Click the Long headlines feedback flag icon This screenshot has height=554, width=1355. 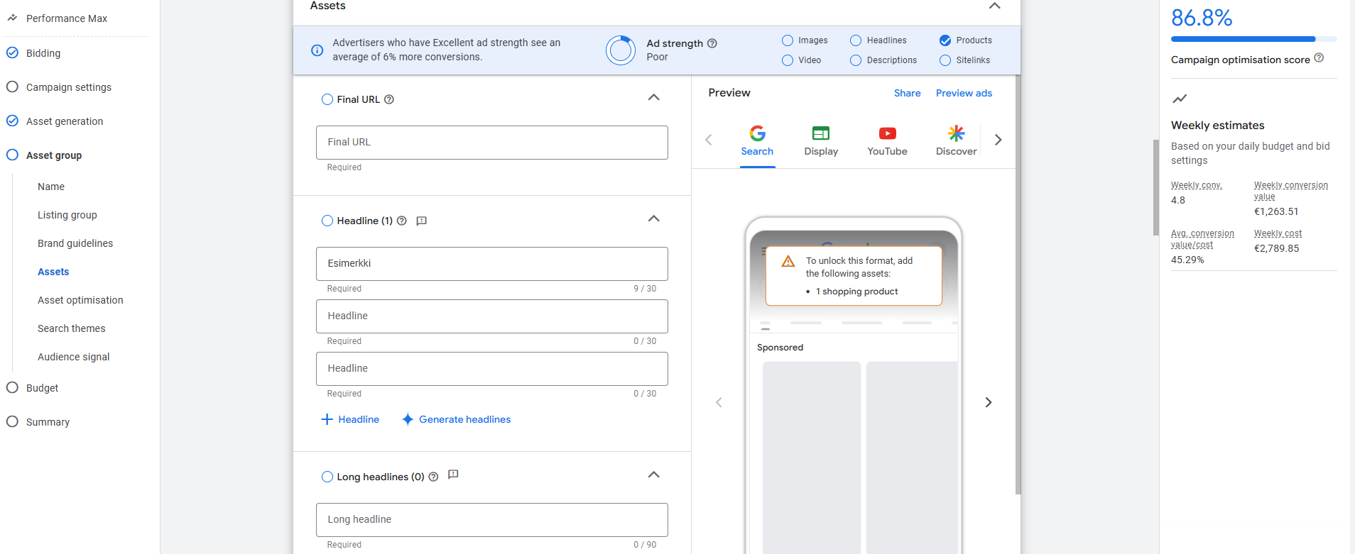coord(453,475)
